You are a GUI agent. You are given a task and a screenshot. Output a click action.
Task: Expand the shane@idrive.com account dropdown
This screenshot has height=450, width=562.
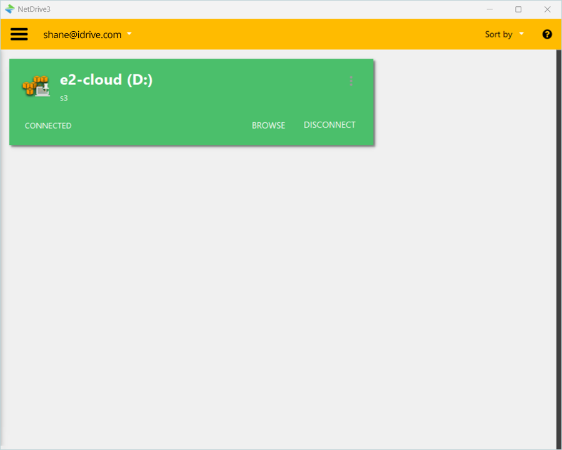pyautogui.click(x=88, y=35)
